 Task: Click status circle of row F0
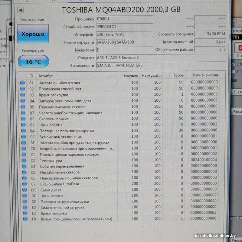(25, 219)
